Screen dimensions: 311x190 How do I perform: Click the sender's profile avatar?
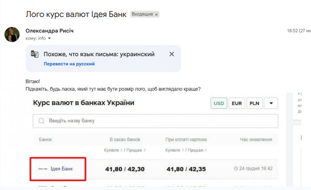coord(12,35)
